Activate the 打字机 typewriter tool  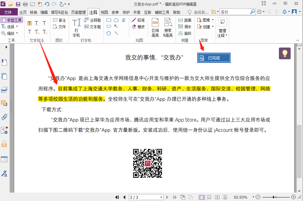[77, 27]
